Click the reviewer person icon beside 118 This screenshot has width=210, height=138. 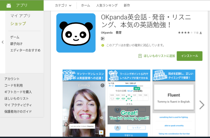(200, 33)
